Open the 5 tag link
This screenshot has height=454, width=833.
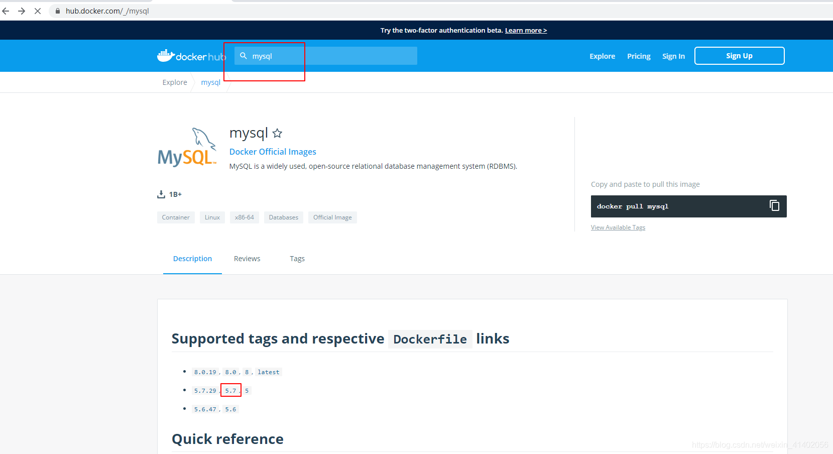(x=247, y=391)
